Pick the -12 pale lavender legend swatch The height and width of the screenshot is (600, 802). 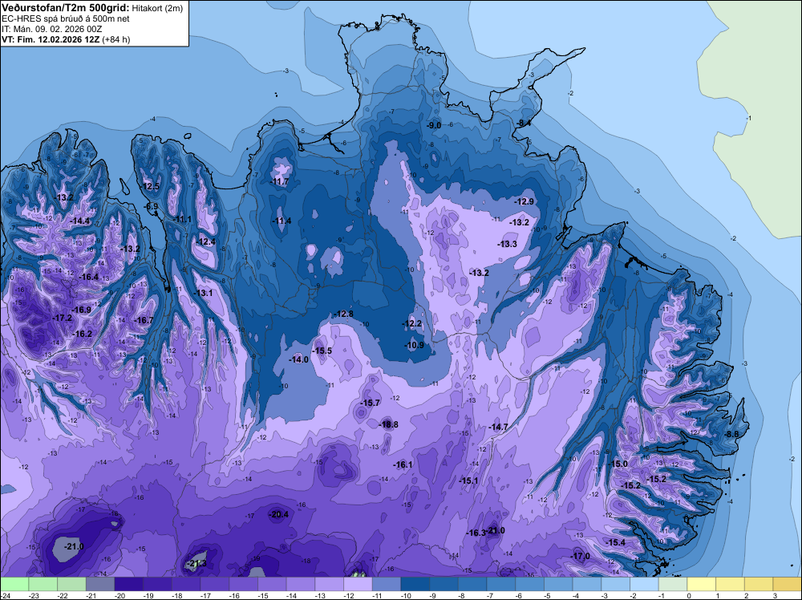point(358,584)
